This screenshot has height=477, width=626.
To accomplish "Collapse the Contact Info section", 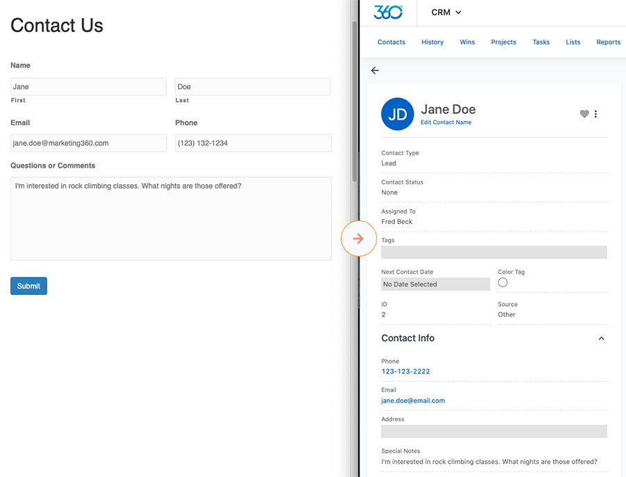I will pos(601,339).
